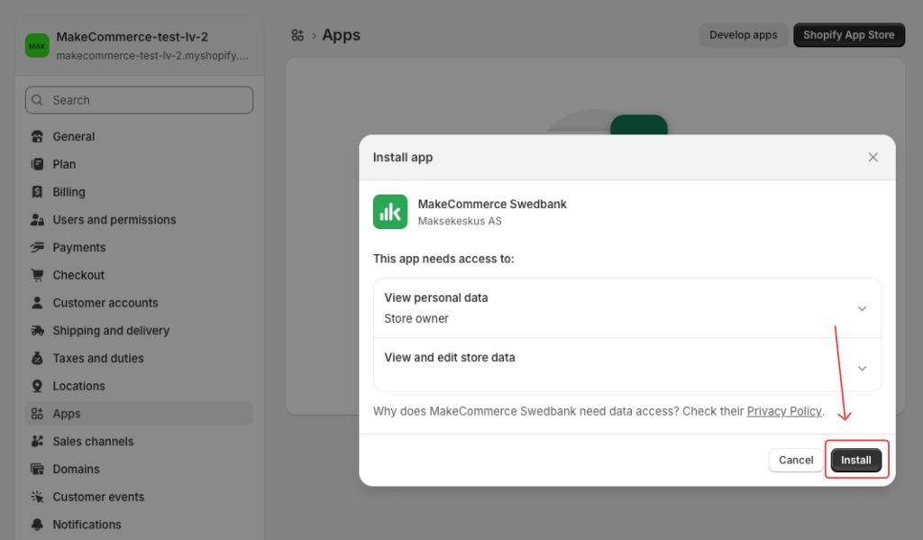Cancel the app installation

click(x=795, y=460)
